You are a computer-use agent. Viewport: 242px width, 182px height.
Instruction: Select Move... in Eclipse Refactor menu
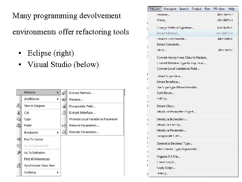(193, 20)
